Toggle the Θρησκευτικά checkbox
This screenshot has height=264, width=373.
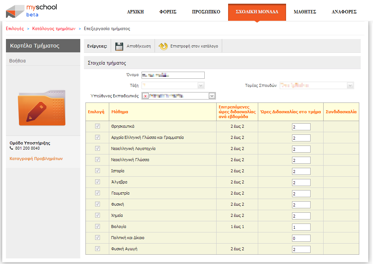98,126
